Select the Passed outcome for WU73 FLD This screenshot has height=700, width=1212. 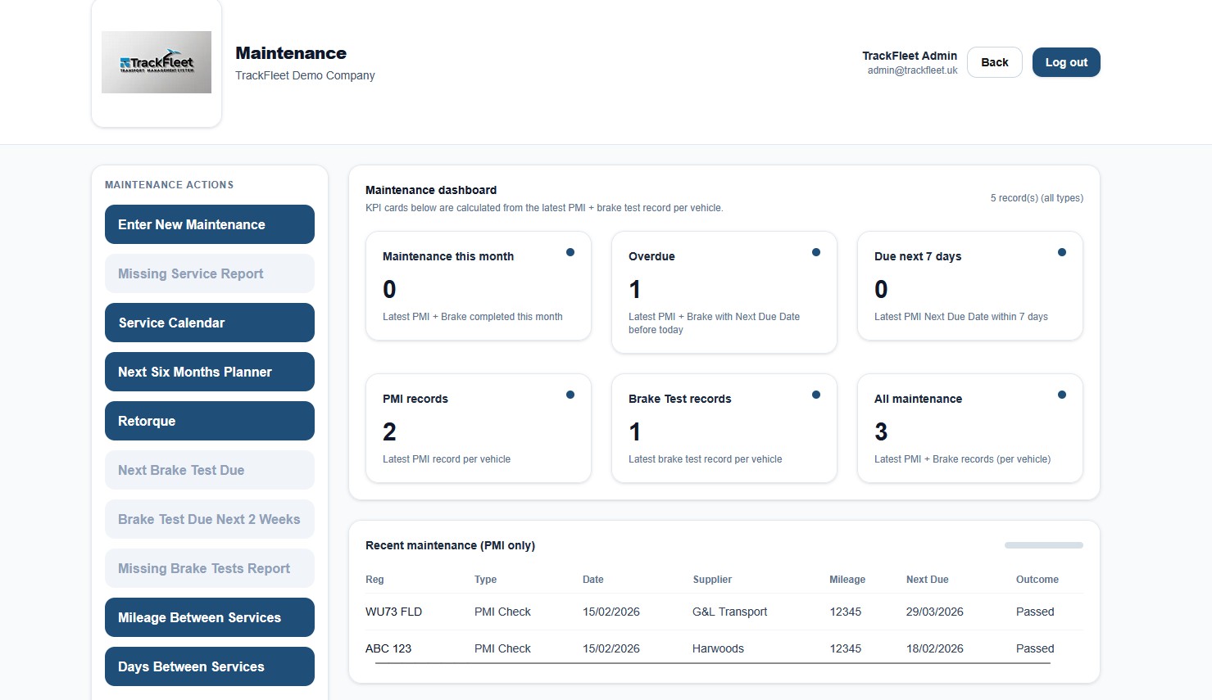coord(1034,612)
